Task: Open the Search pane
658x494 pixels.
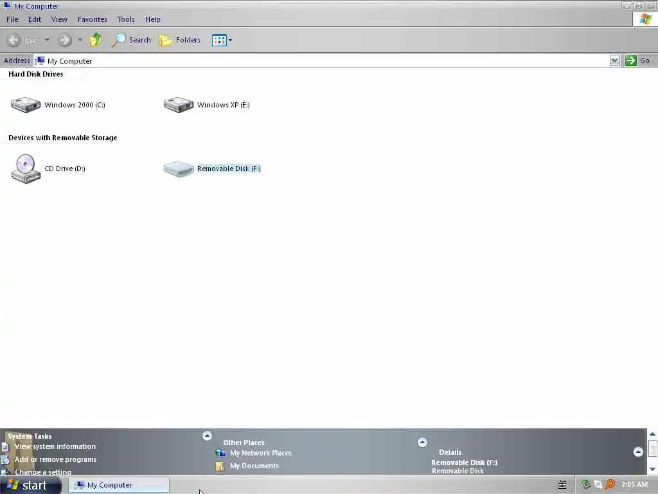Action: click(x=131, y=40)
